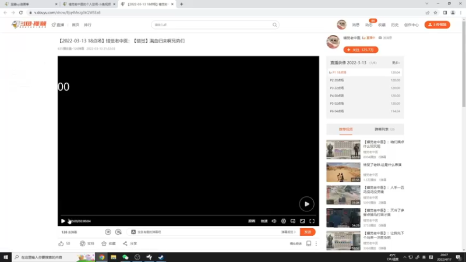Bookmark this page with the star icon

pyautogui.click(x=435, y=12)
